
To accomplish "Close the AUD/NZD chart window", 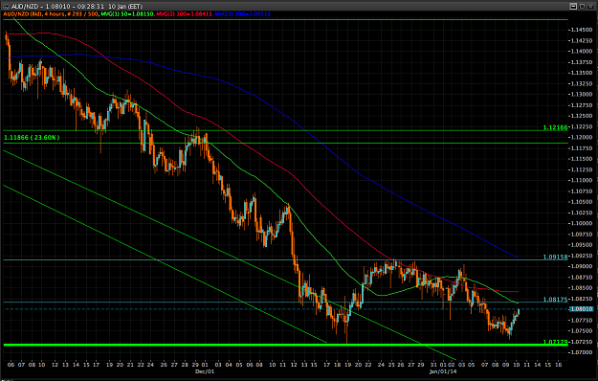I will [591, 6].
